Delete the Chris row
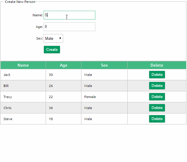The image size is (187, 162). click(157, 108)
